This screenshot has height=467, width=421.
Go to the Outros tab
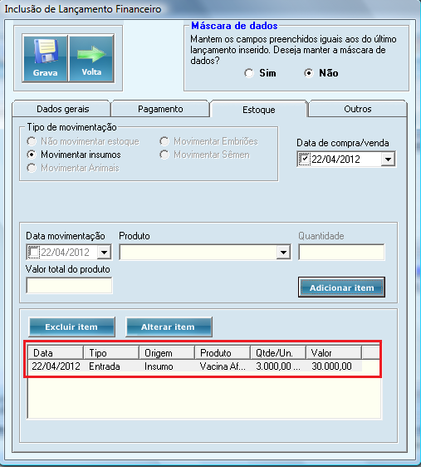pyautogui.click(x=358, y=109)
